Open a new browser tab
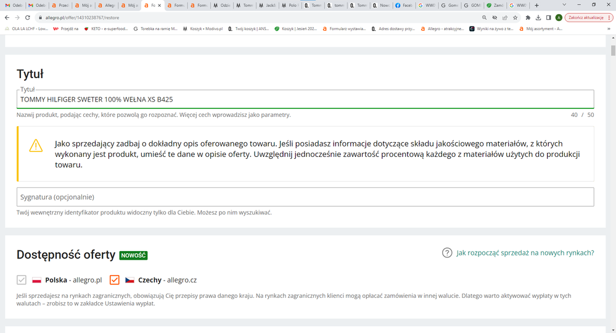This screenshot has height=333, width=616. pyautogui.click(x=536, y=5)
